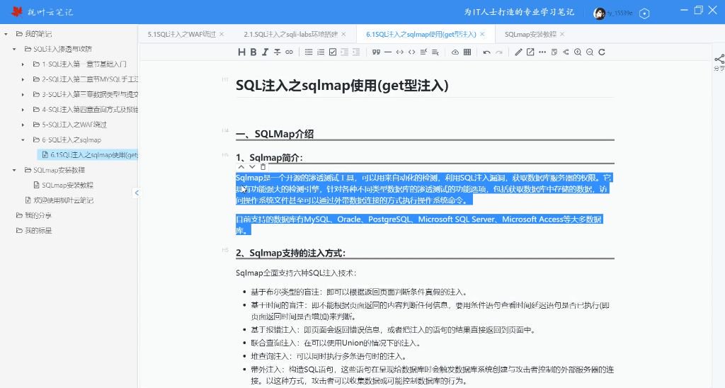Collapse 6-SQL注入之sqlmap folder arrow
Image resolution: width=725 pixels, height=388 pixels.
tap(23, 139)
